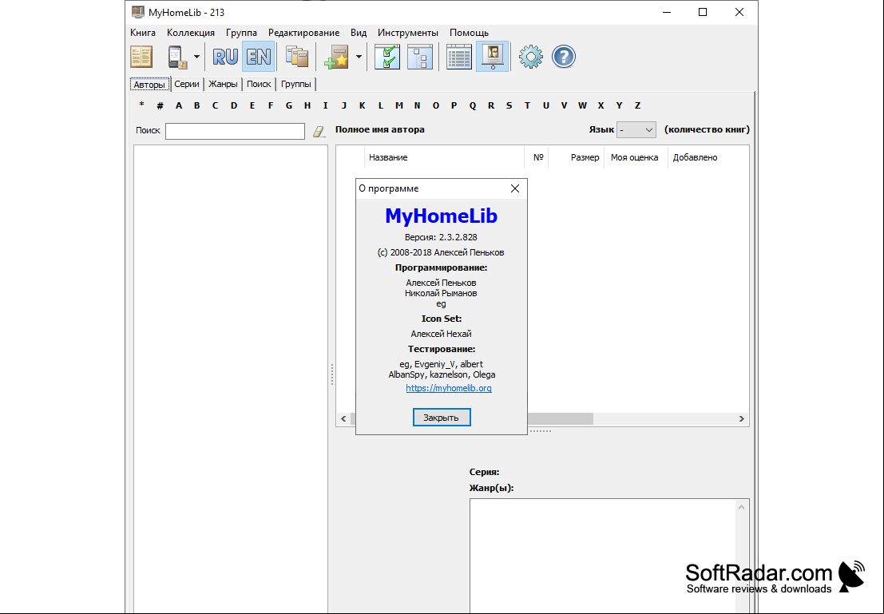The image size is (884, 614).
Task: Select the asterisk all-authors filter
Action: point(141,105)
